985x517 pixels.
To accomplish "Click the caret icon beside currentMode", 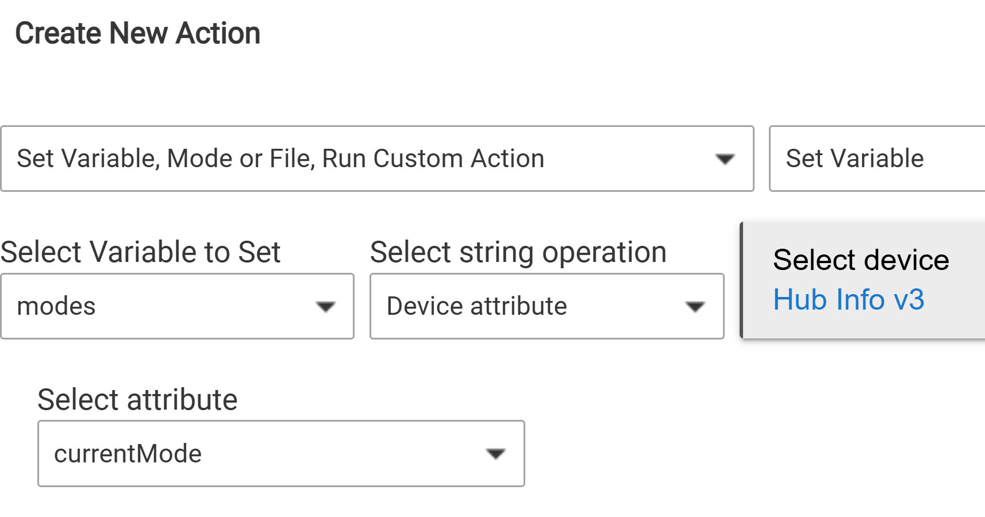I will pos(495,454).
